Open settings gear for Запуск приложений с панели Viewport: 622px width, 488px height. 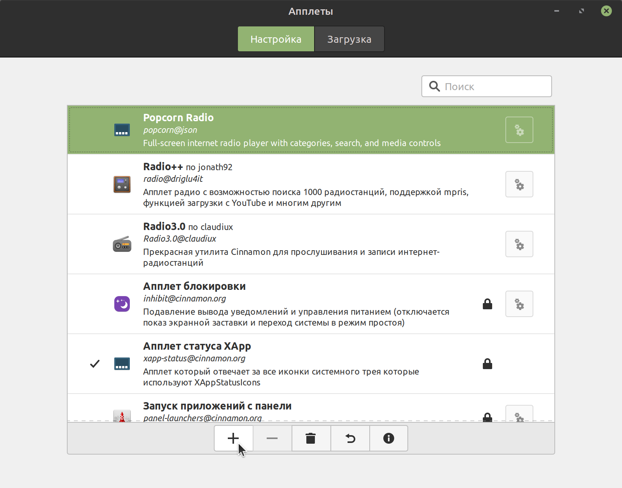(519, 414)
